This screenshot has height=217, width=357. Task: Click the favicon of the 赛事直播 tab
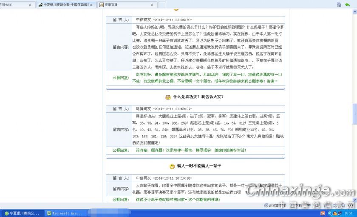click(x=102, y=5)
